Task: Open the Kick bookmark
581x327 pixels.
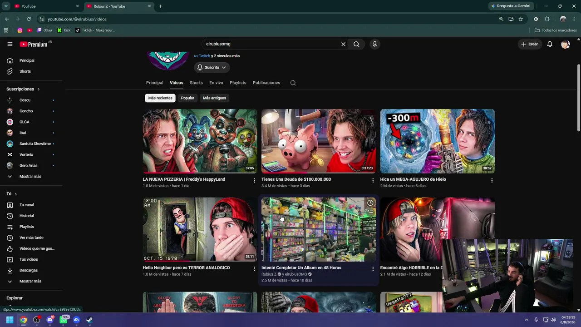Action: tap(64, 30)
